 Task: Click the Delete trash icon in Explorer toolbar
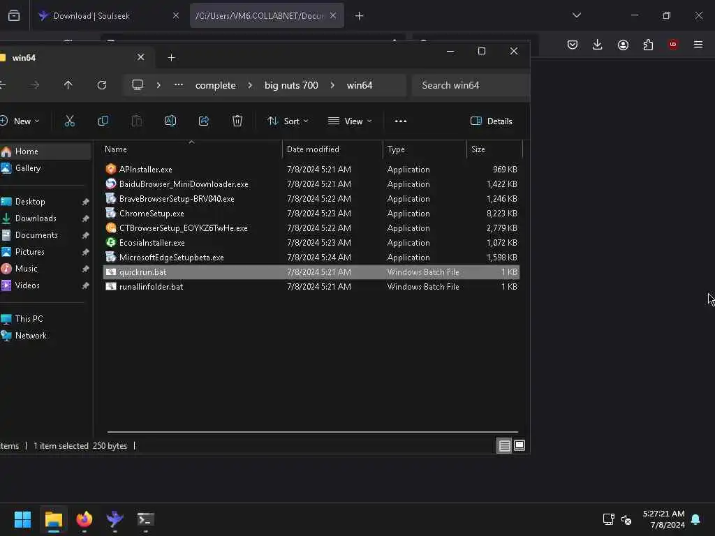(237, 121)
